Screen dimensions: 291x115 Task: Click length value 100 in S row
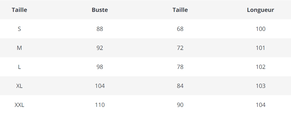[x=261, y=29]
